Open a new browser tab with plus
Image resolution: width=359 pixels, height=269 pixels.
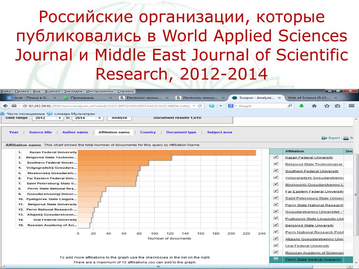[x=347, y=98]
